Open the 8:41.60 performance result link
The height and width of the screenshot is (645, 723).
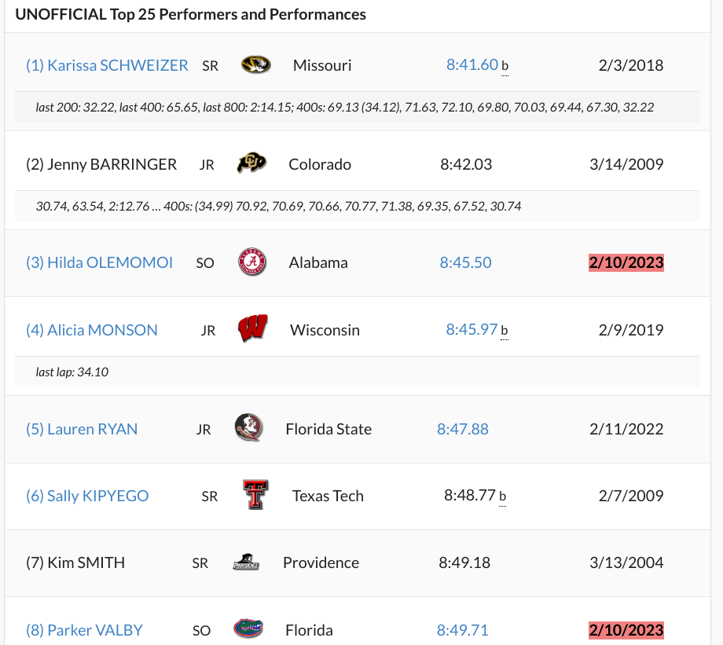472,64
